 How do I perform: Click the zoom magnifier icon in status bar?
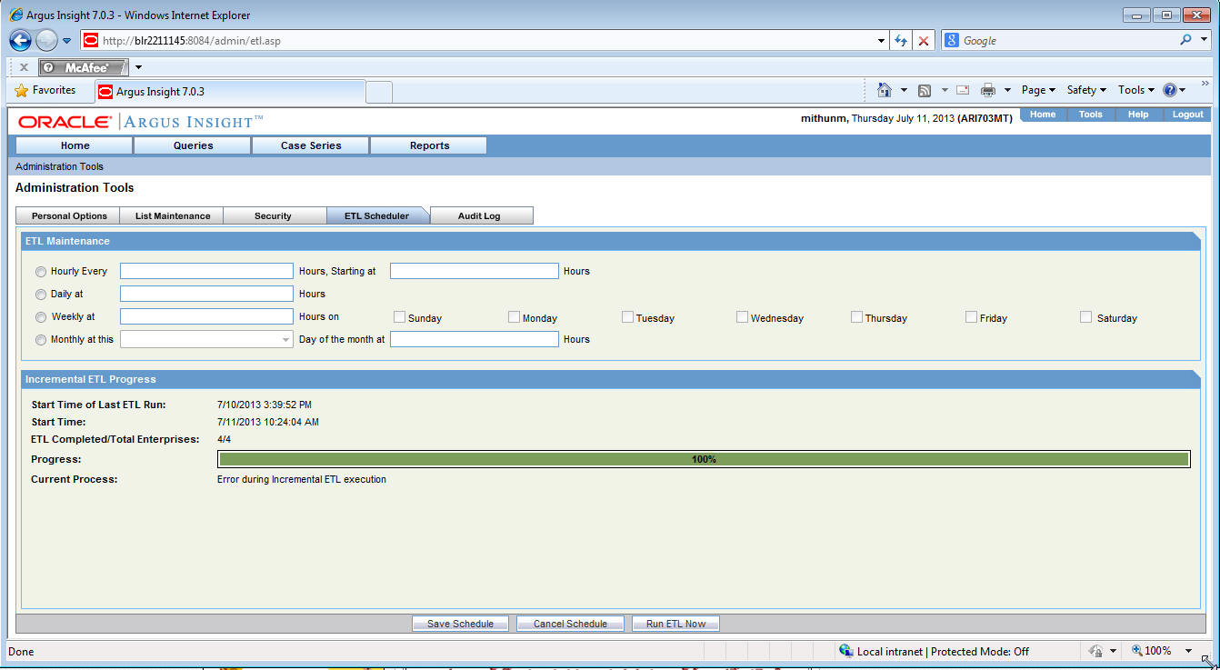point(1137,651)
